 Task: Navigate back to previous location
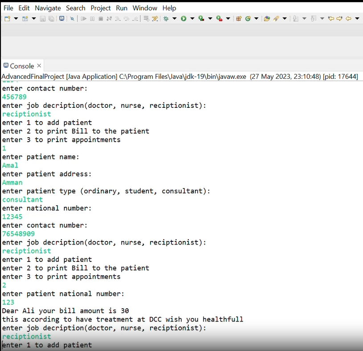(348, 18)
